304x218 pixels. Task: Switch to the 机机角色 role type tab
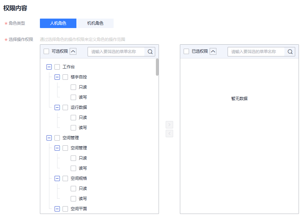coord(95,23)
